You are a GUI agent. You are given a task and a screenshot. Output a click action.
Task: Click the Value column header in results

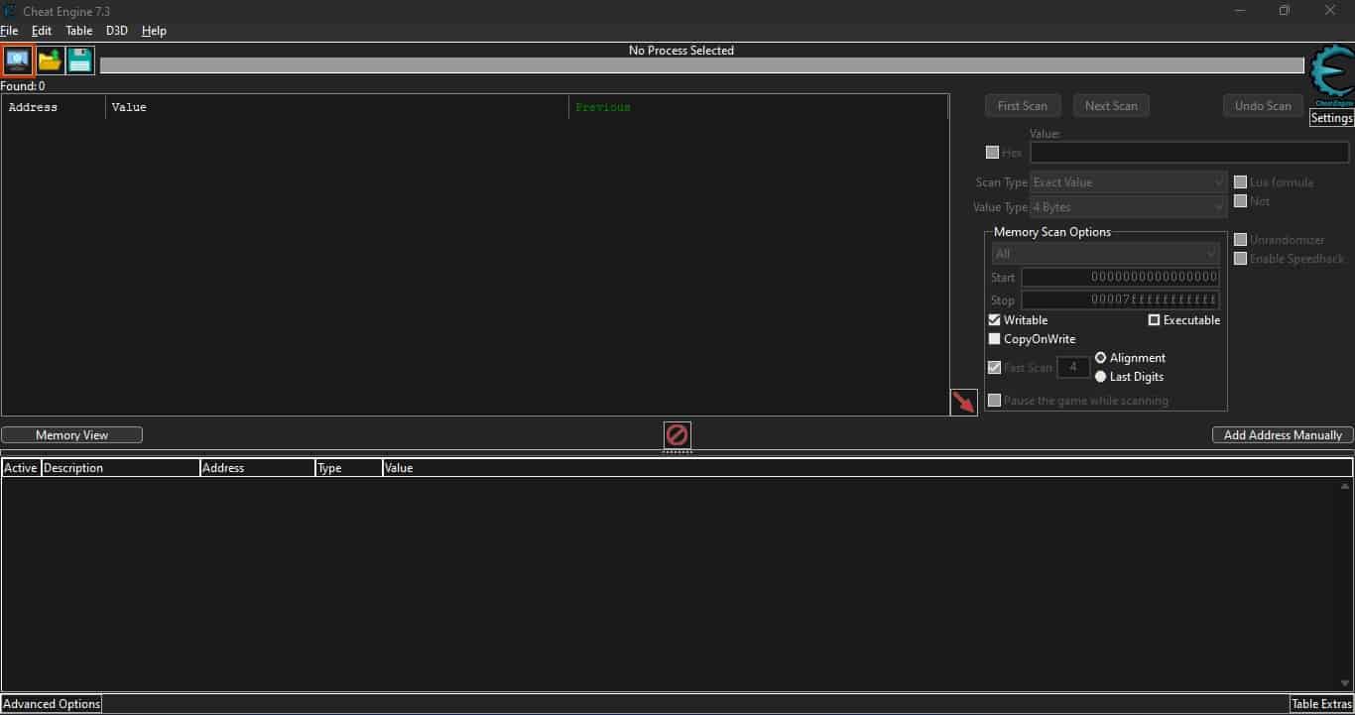pos(337,107)
